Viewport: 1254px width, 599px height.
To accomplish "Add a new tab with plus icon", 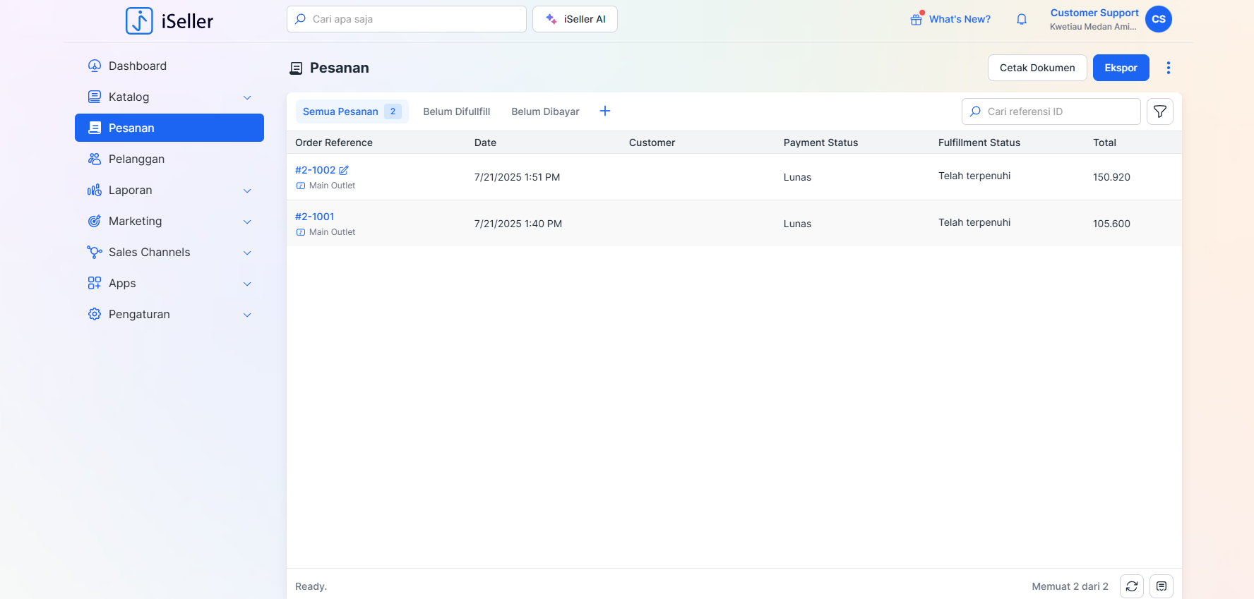I will click(x=605, y=111).
